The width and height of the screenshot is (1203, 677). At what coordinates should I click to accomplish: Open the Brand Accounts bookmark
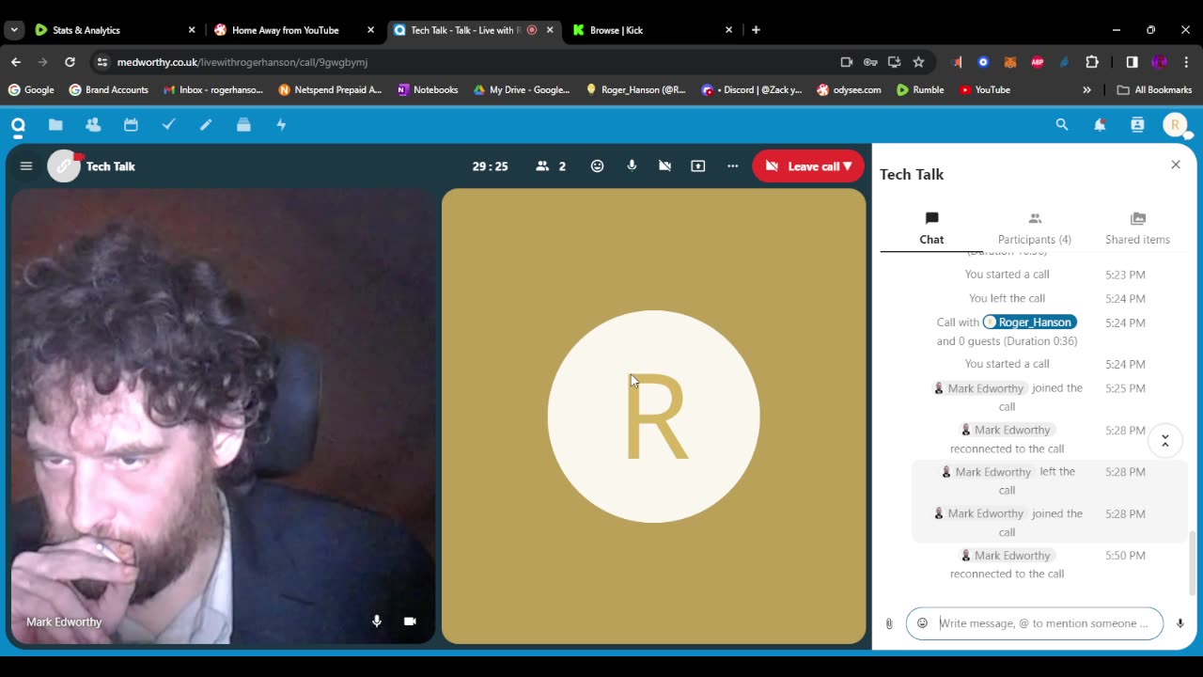point(108,90)
